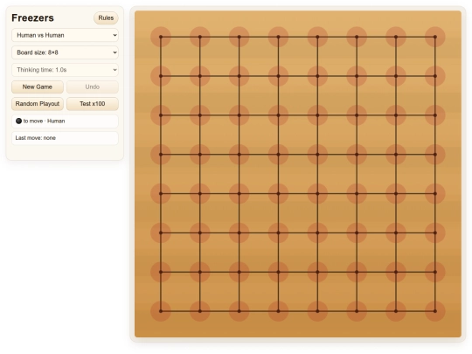Place a stone at row 5, column 5 intersection
The image size is (472, 354).
click(317, 193)
